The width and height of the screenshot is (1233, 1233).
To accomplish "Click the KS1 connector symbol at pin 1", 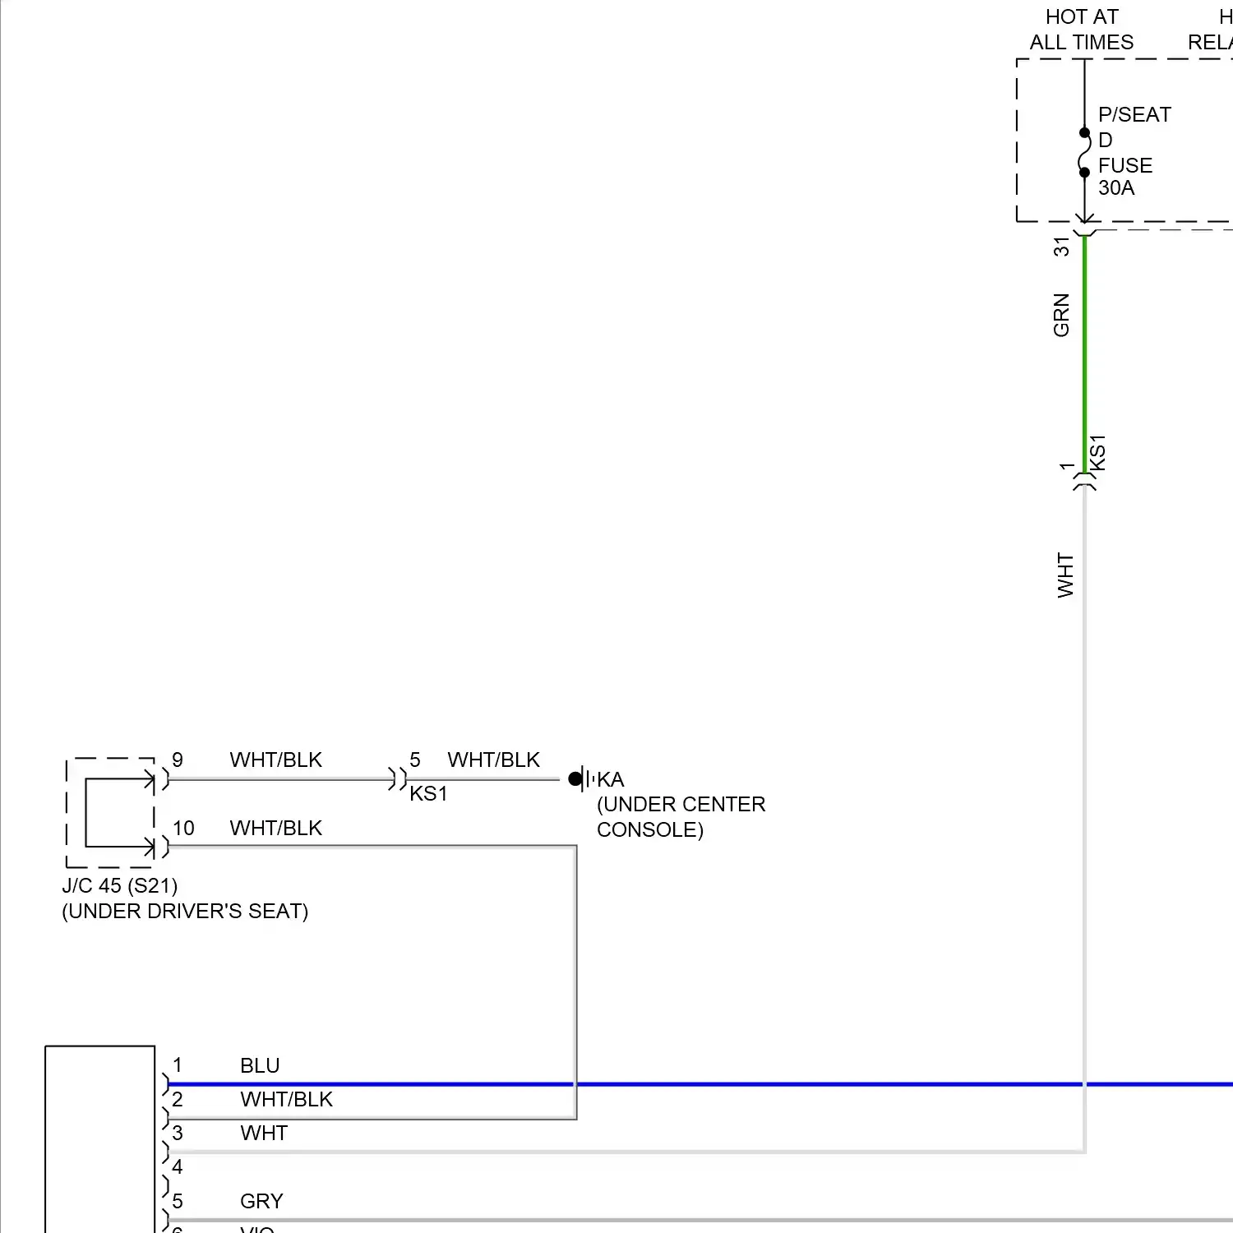I will click(1085, 482).
